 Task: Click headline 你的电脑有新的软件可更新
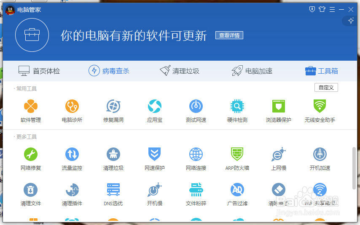(134, 35)
